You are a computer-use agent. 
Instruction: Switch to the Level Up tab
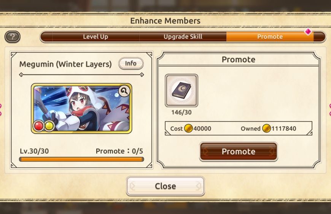[95, 37]
